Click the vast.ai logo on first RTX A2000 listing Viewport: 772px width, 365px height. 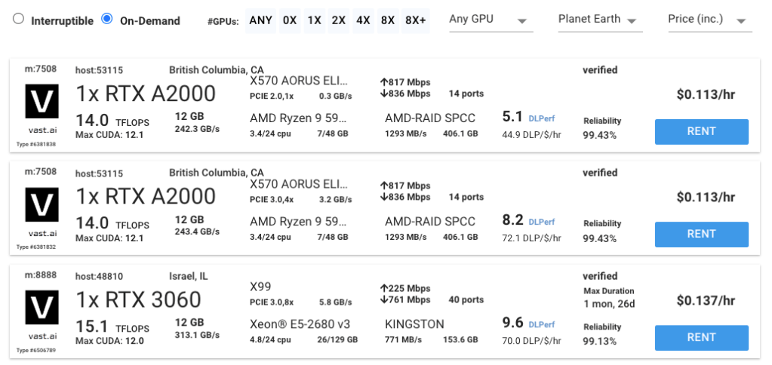coord(42,105)
